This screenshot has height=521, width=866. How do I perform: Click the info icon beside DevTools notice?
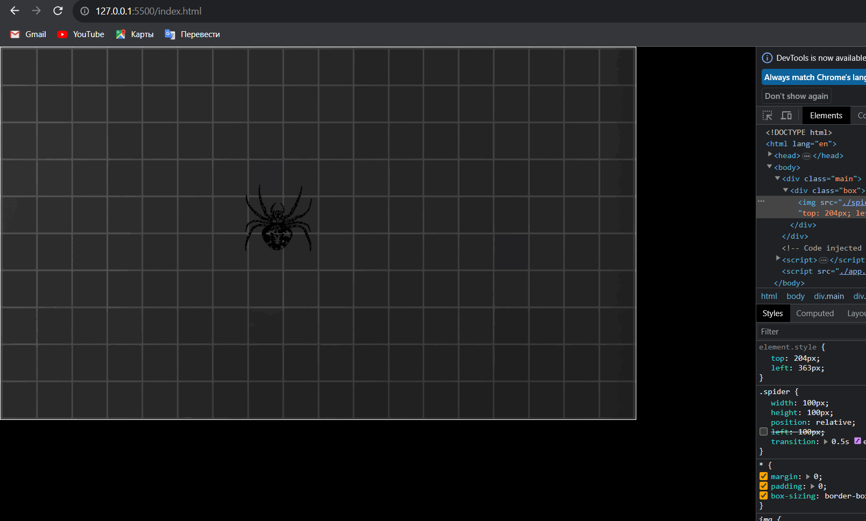pos(767,58)
